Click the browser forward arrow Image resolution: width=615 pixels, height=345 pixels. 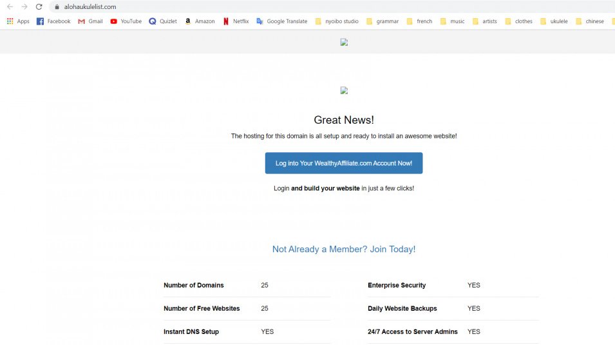coord(24,6)
